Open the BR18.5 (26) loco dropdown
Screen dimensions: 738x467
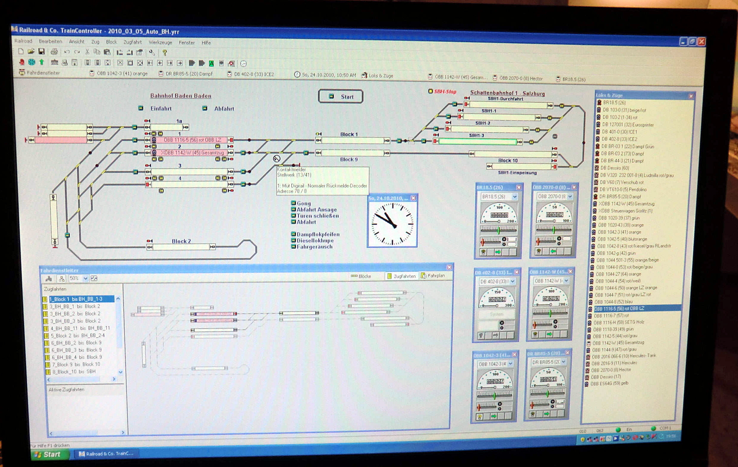click(x=515, y=197)
